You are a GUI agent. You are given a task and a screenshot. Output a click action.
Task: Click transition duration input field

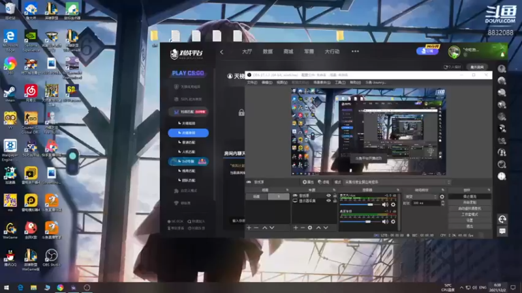425,203
